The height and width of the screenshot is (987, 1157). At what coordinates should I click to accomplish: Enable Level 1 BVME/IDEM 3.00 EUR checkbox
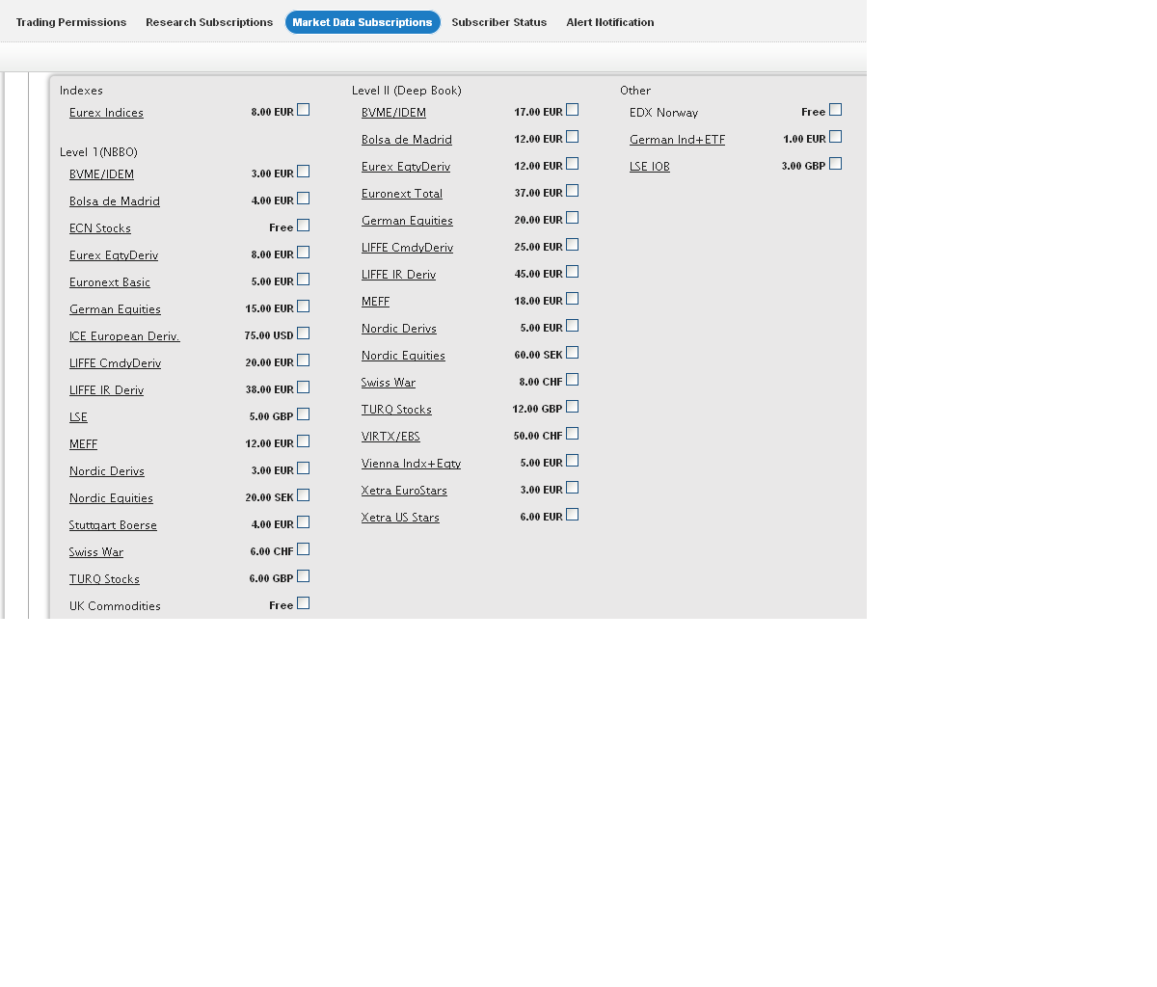coord(304,172)
